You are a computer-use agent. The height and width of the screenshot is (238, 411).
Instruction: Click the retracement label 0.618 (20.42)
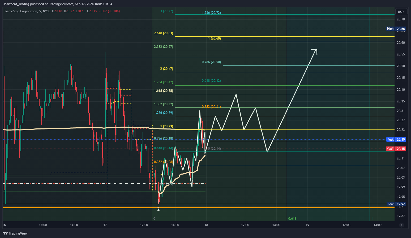[211, 81]
